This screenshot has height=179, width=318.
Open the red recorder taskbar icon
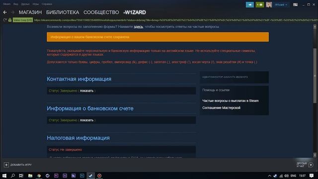point(99,176)
